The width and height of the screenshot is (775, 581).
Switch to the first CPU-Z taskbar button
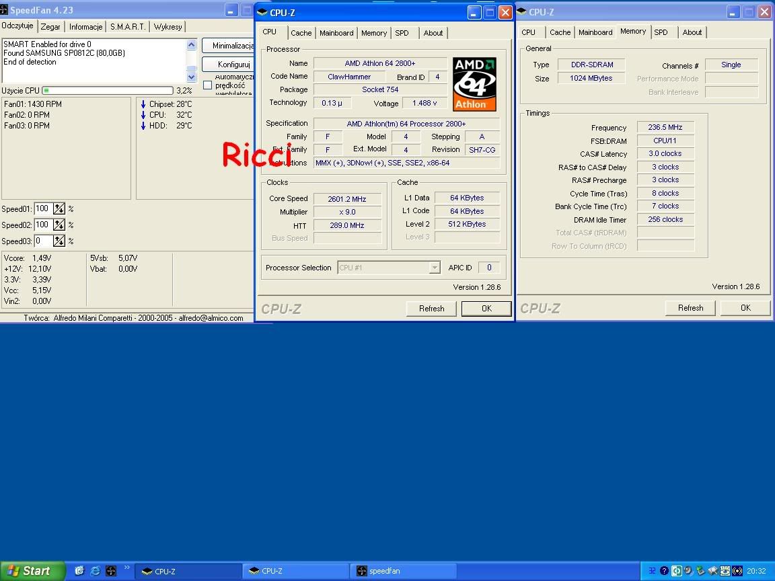point(188,571)
